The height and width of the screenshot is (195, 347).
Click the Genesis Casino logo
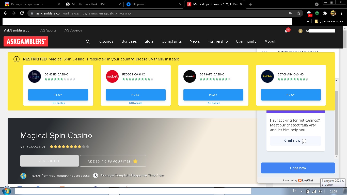click(35, 76)
